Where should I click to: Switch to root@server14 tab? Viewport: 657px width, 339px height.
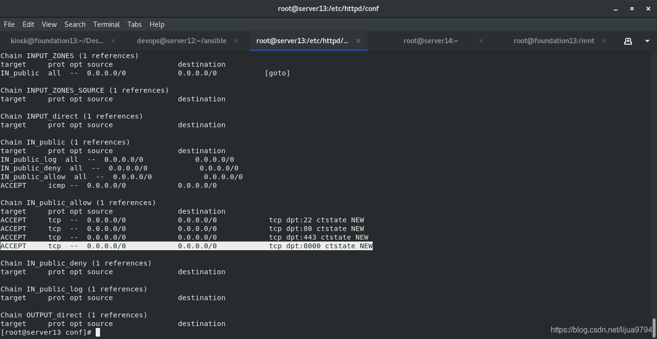point(430,41)
